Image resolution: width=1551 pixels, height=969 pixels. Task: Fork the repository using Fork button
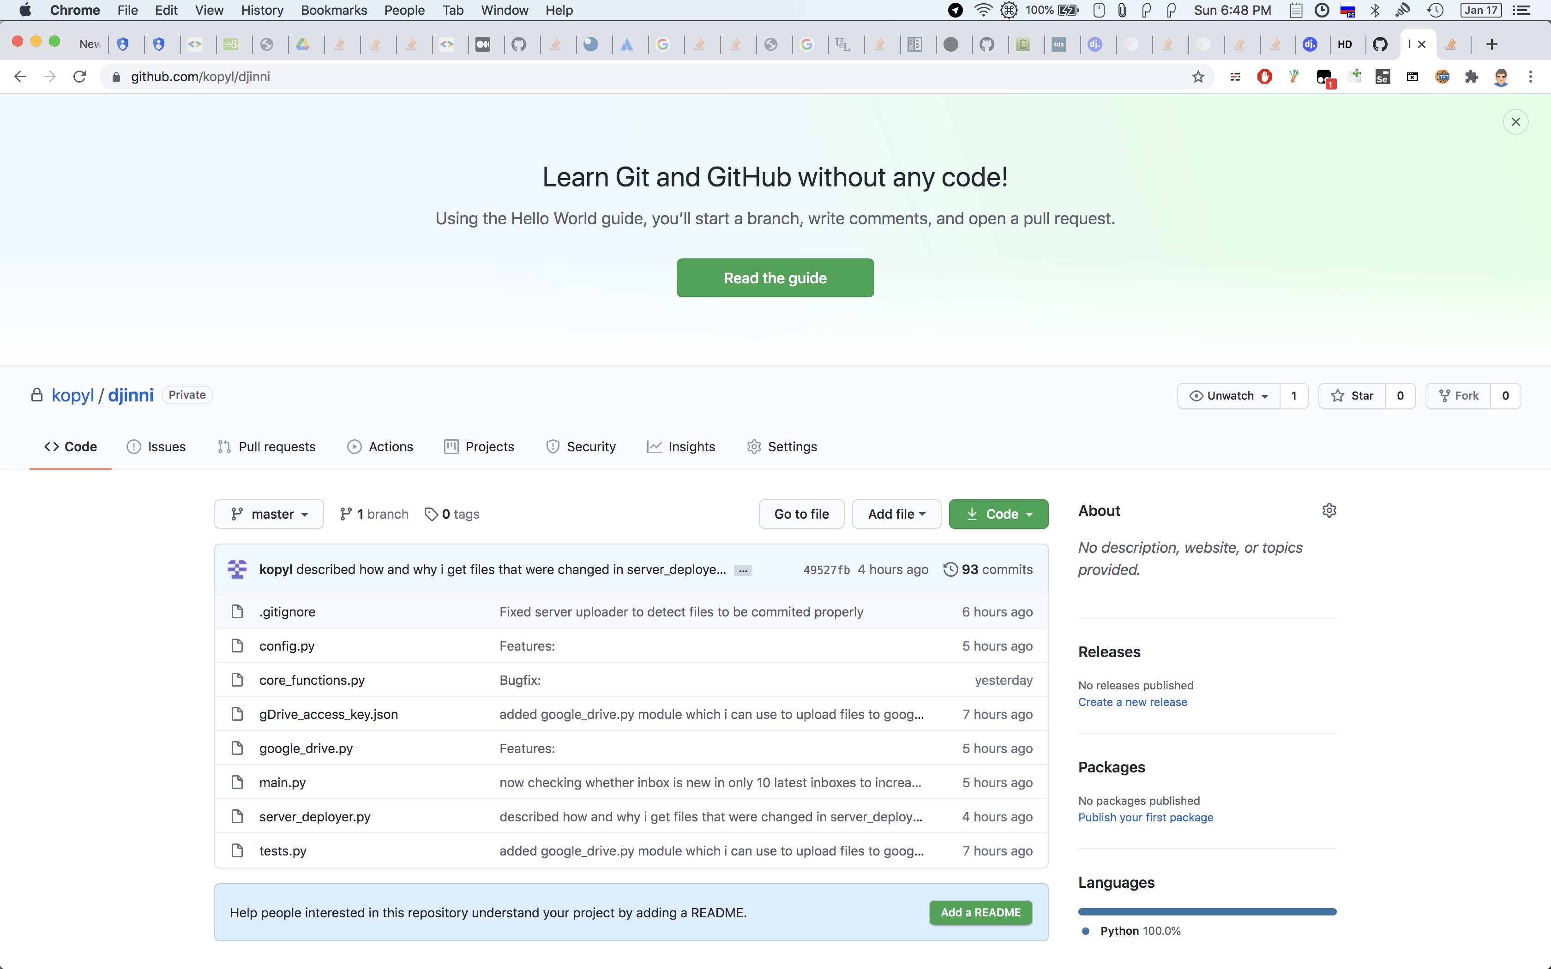(1459, 395)
